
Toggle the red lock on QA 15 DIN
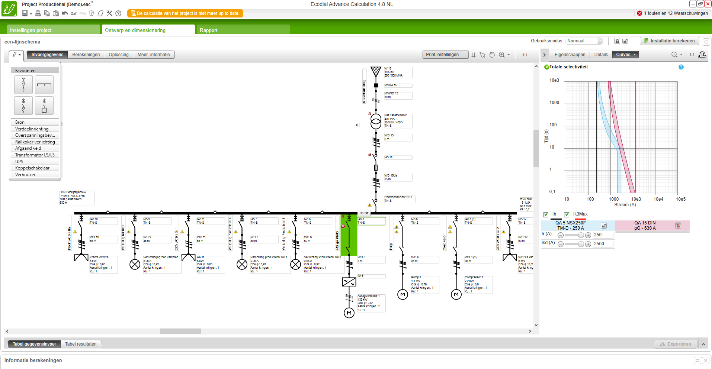(x=678, y=226)
